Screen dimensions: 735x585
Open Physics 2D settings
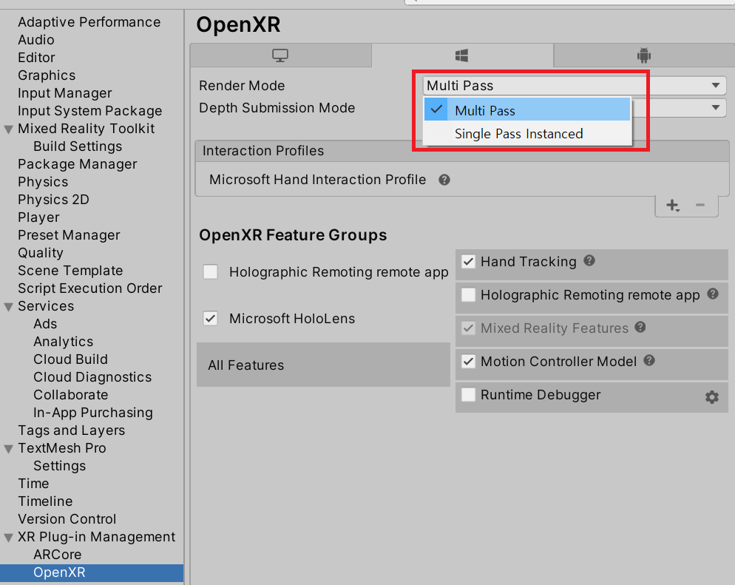[53, 200]
